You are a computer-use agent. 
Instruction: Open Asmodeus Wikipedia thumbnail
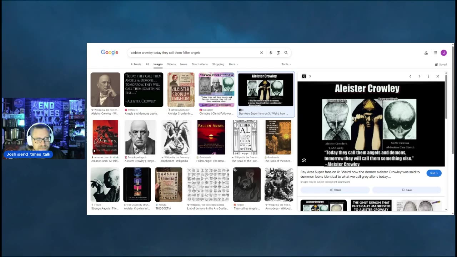pos(279,185)
